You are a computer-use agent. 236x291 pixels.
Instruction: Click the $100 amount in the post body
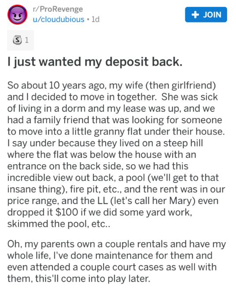(66, 212)
